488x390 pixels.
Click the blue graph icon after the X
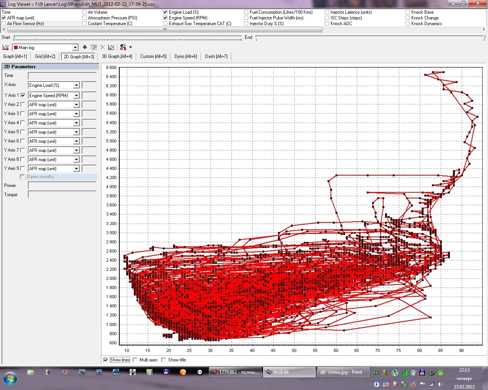pyautogui.click(x=111, y=47)
